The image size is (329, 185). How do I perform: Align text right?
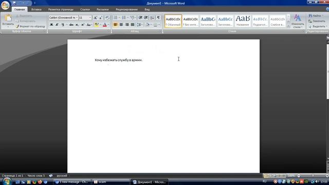pos(127,25)
